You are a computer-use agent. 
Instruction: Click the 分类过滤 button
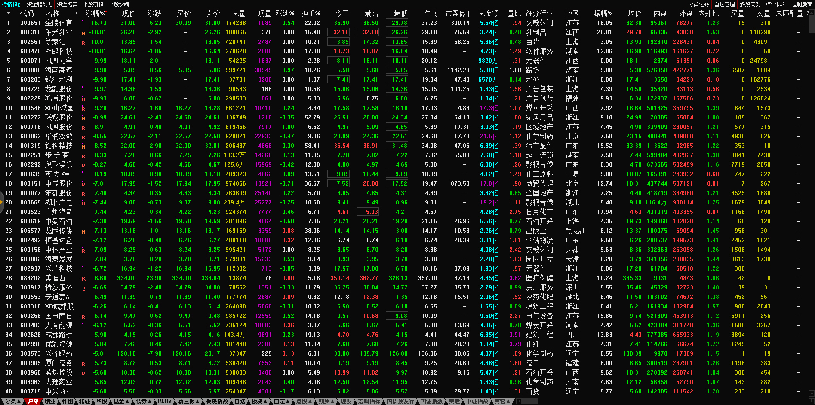point(698,4)
